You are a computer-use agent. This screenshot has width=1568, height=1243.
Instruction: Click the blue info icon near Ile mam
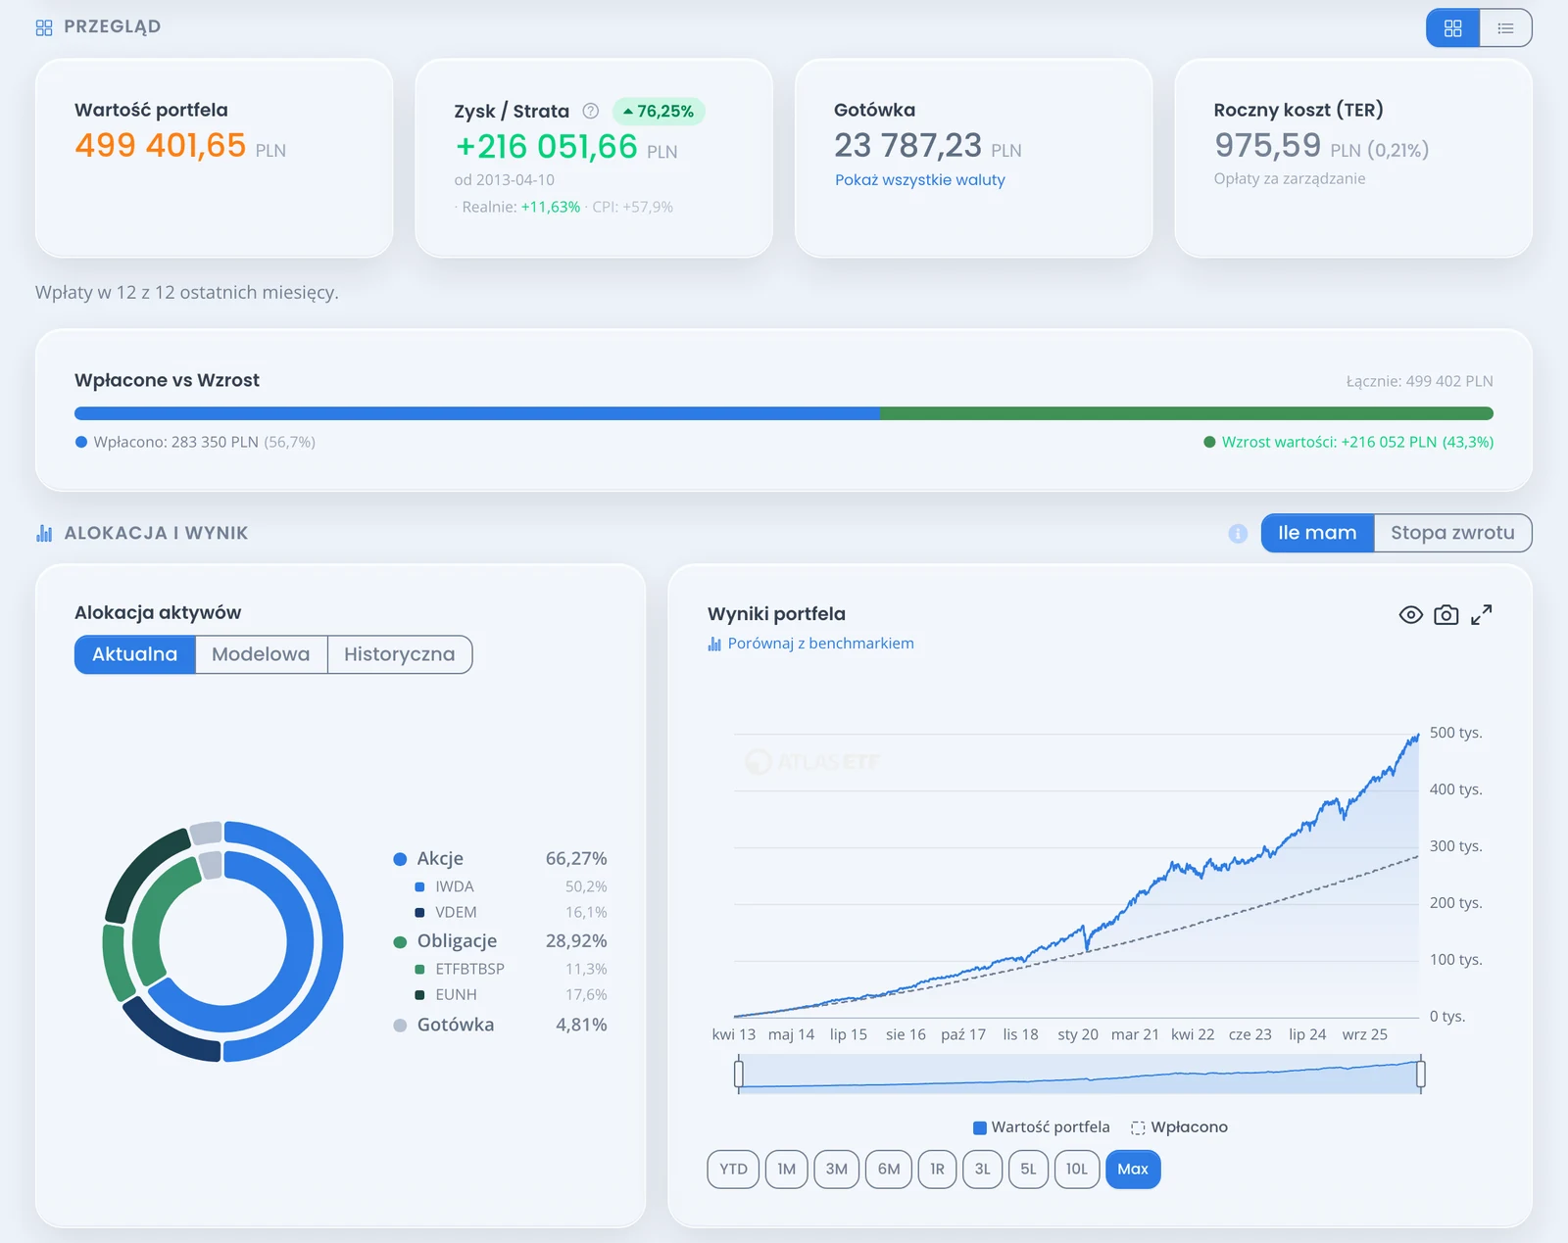(1238, 533)
